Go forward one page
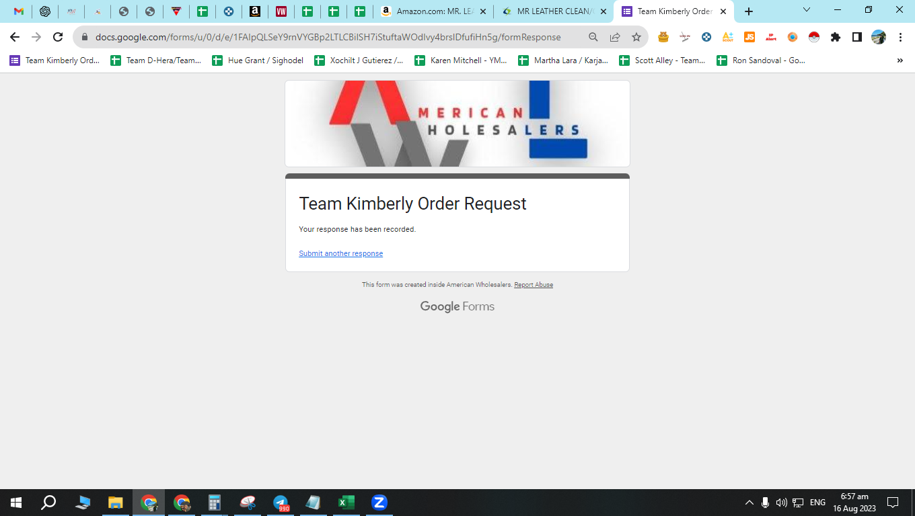915x516 pixels. [x=36, y=38]
